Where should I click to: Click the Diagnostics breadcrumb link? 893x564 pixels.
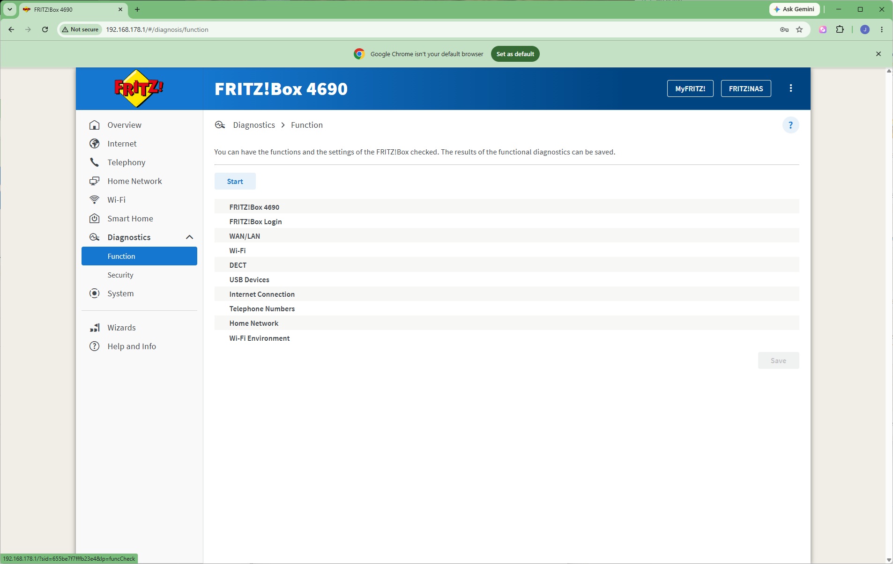[254, 125]
